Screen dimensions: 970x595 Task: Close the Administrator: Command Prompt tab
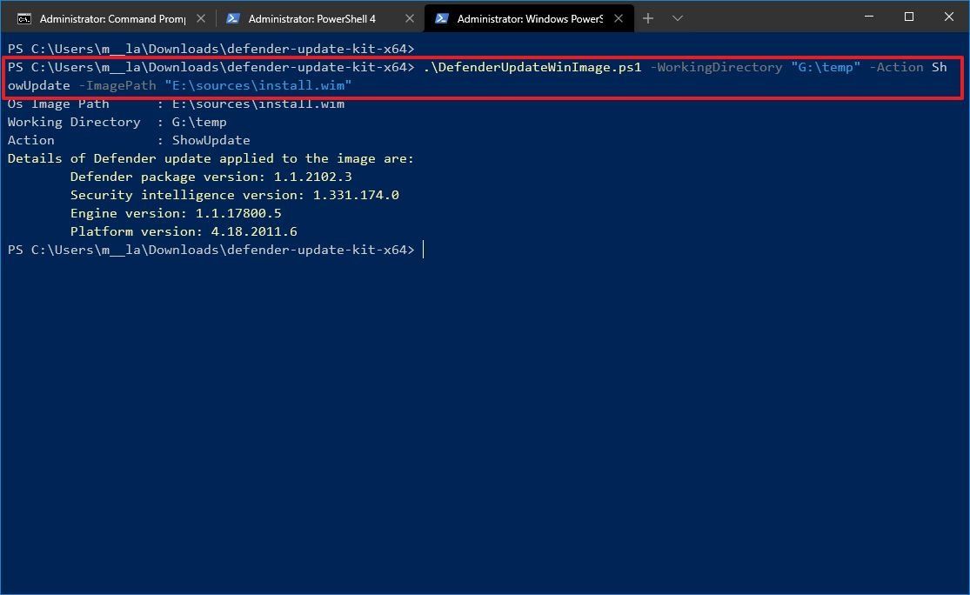tap(201, 17)
